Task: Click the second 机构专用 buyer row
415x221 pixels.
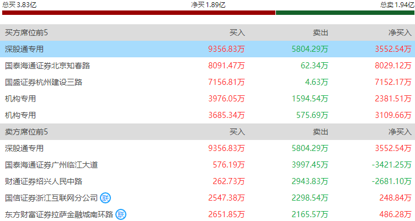Action: pyautogui.click(x=208, y=115)
